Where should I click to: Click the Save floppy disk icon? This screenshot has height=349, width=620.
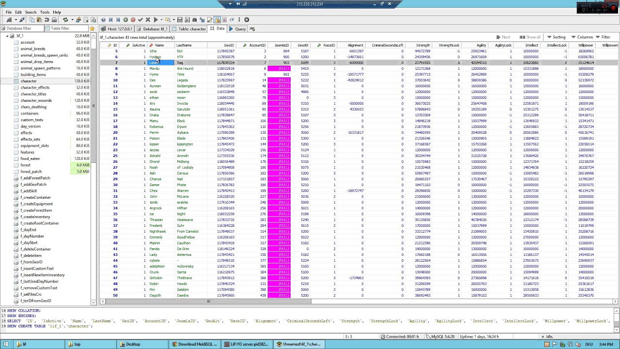tap(180, 20)
